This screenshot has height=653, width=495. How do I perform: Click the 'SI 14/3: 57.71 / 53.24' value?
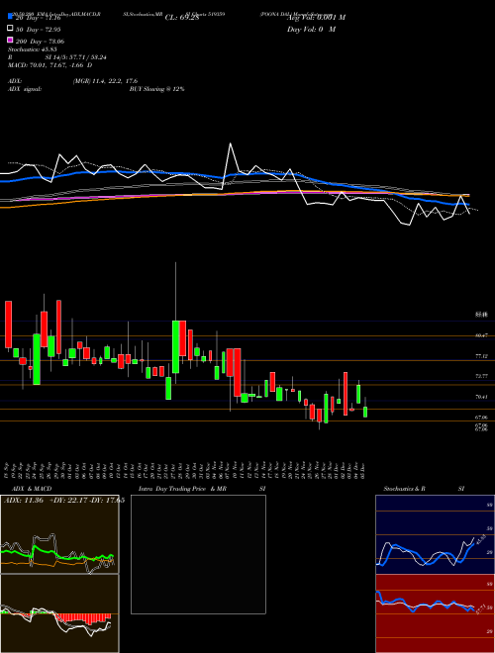[75, 57]
